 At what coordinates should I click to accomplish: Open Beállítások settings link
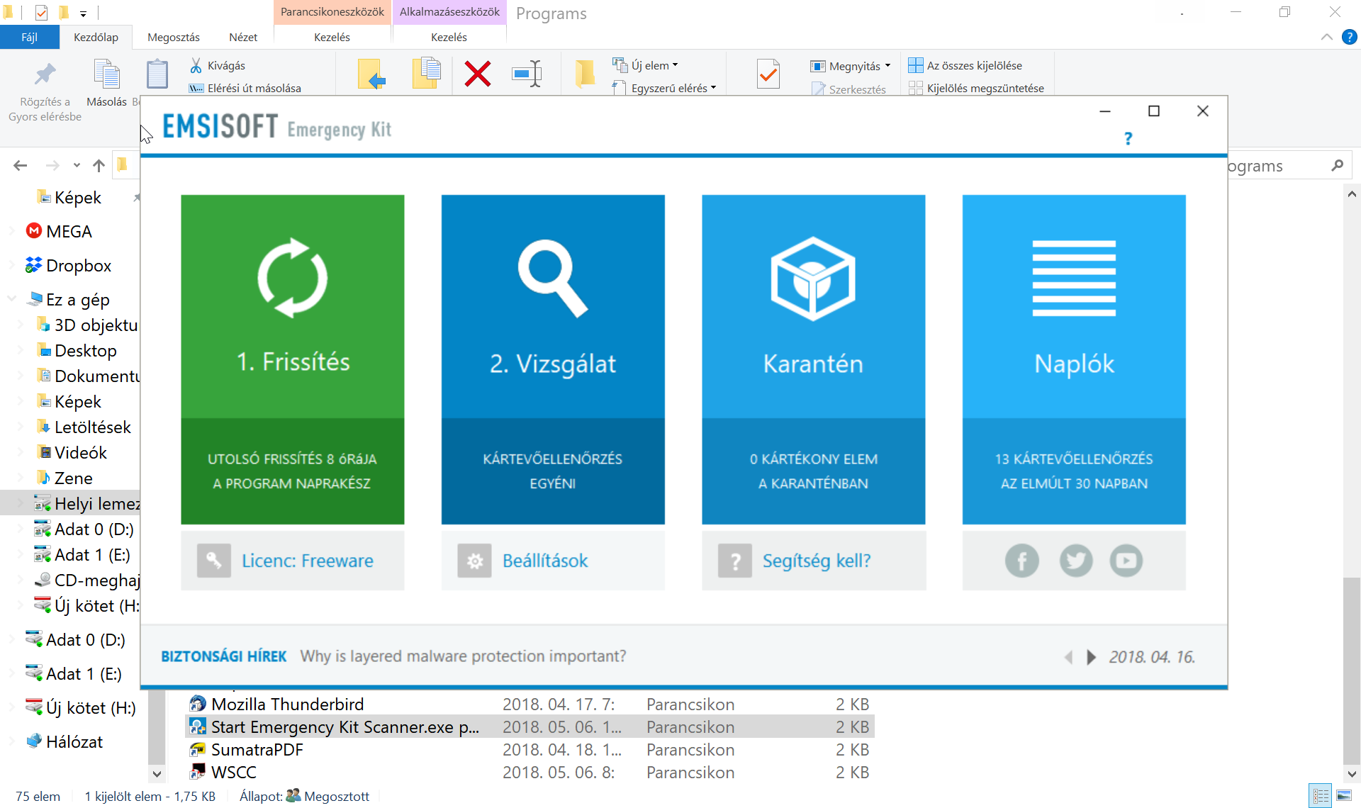545,561
